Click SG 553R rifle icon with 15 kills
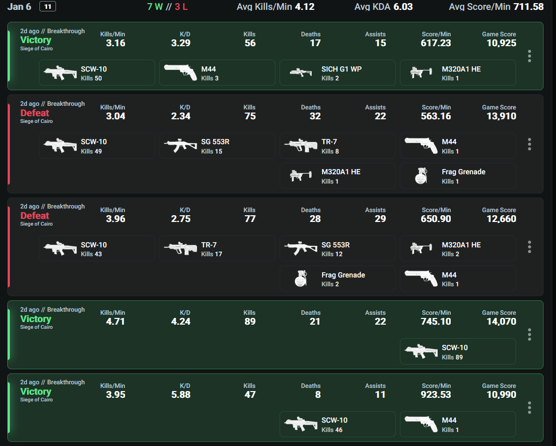This screenshot has height=446, width=556. 180,146
